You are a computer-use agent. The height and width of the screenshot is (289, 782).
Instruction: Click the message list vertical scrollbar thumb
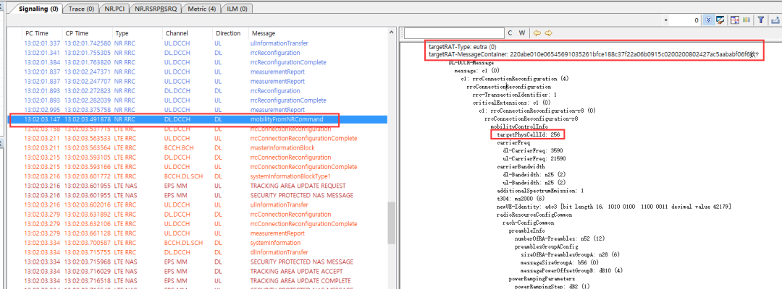tap(391, 223)
